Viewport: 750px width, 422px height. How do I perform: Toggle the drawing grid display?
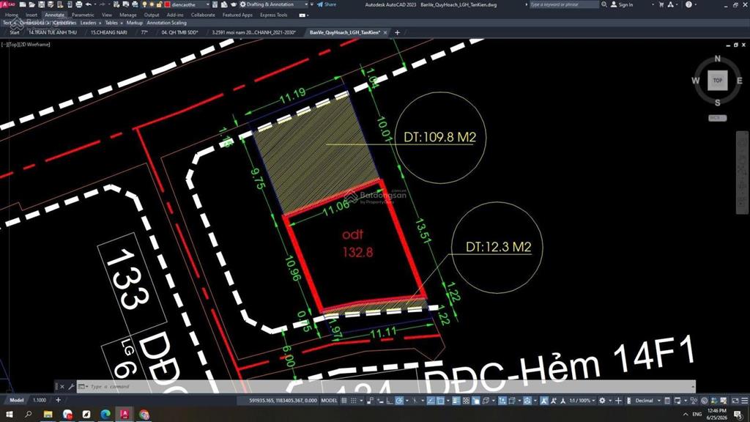click(x=344, y=401)
